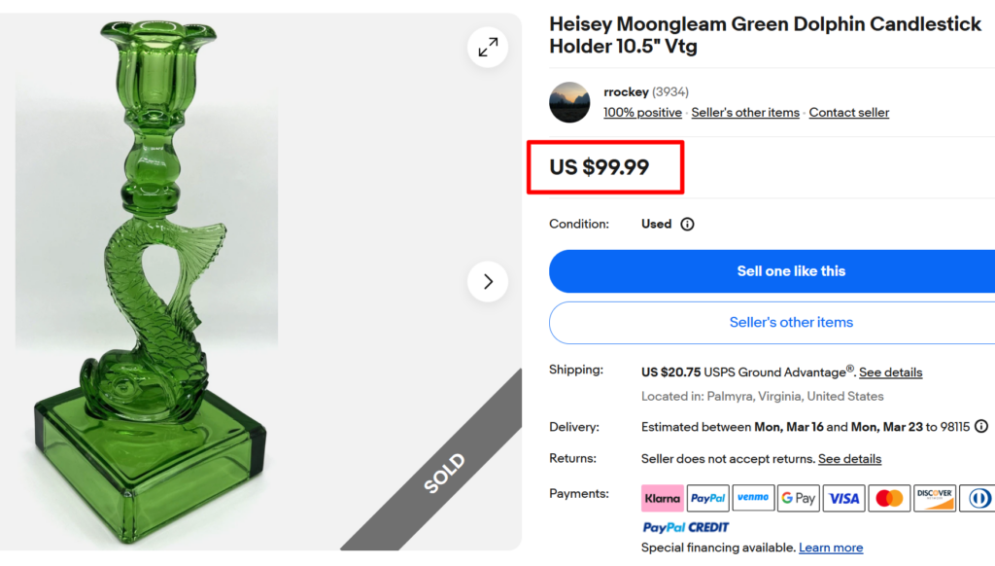The image size is (995, 566).
Task: Click the PayPal payment icon
Action: coord(707,498)
